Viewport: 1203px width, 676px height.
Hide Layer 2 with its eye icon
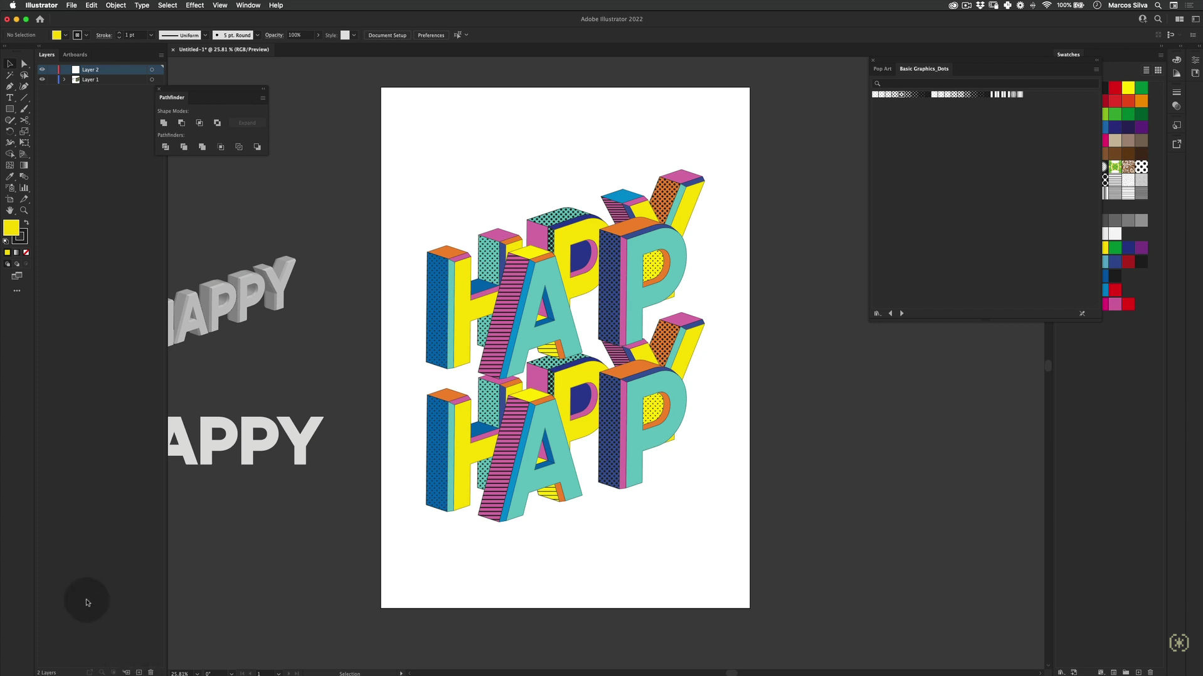[42, 70]
